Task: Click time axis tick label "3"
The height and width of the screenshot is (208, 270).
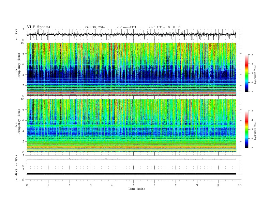Action: click(x=91, y=185)
